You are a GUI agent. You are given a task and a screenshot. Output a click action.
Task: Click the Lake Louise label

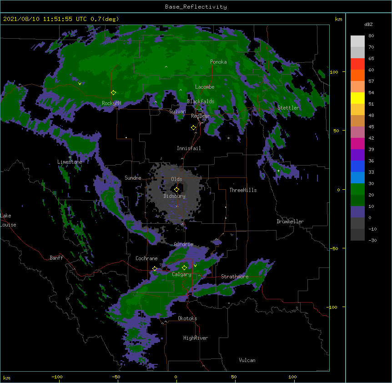tap(8, 220)
